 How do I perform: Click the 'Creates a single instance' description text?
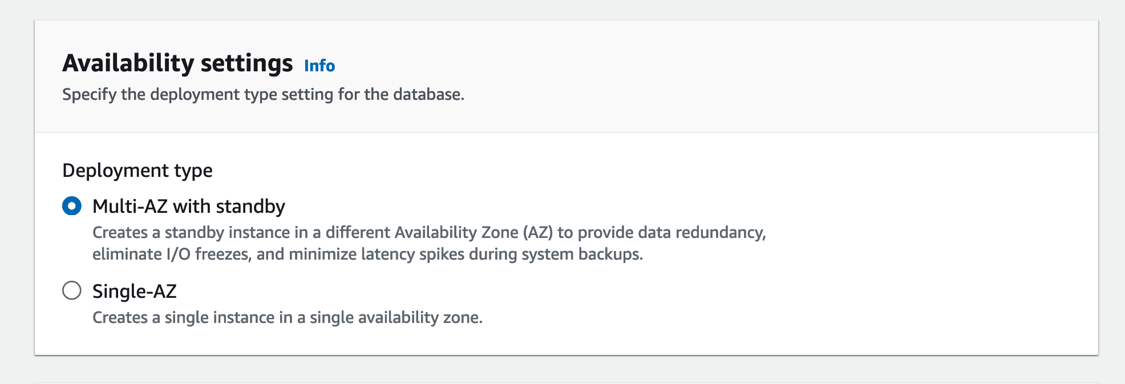tap(288, 317)
